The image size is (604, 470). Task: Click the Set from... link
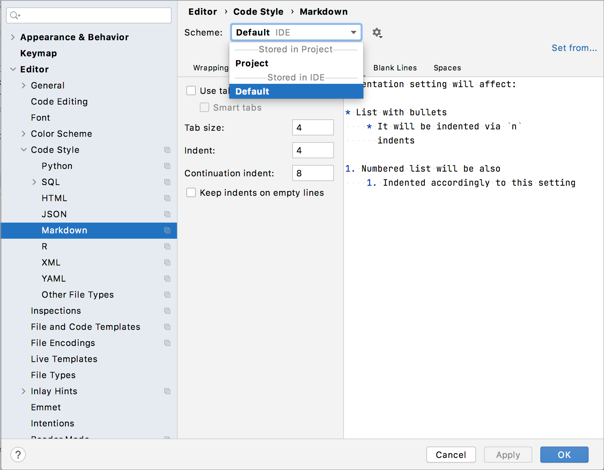point(574,48)
